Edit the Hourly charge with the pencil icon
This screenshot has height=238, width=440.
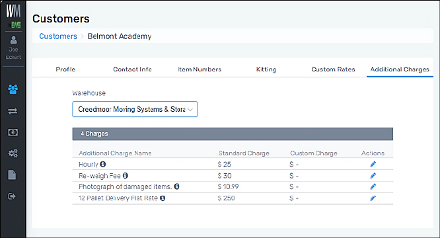pos(373,164)
